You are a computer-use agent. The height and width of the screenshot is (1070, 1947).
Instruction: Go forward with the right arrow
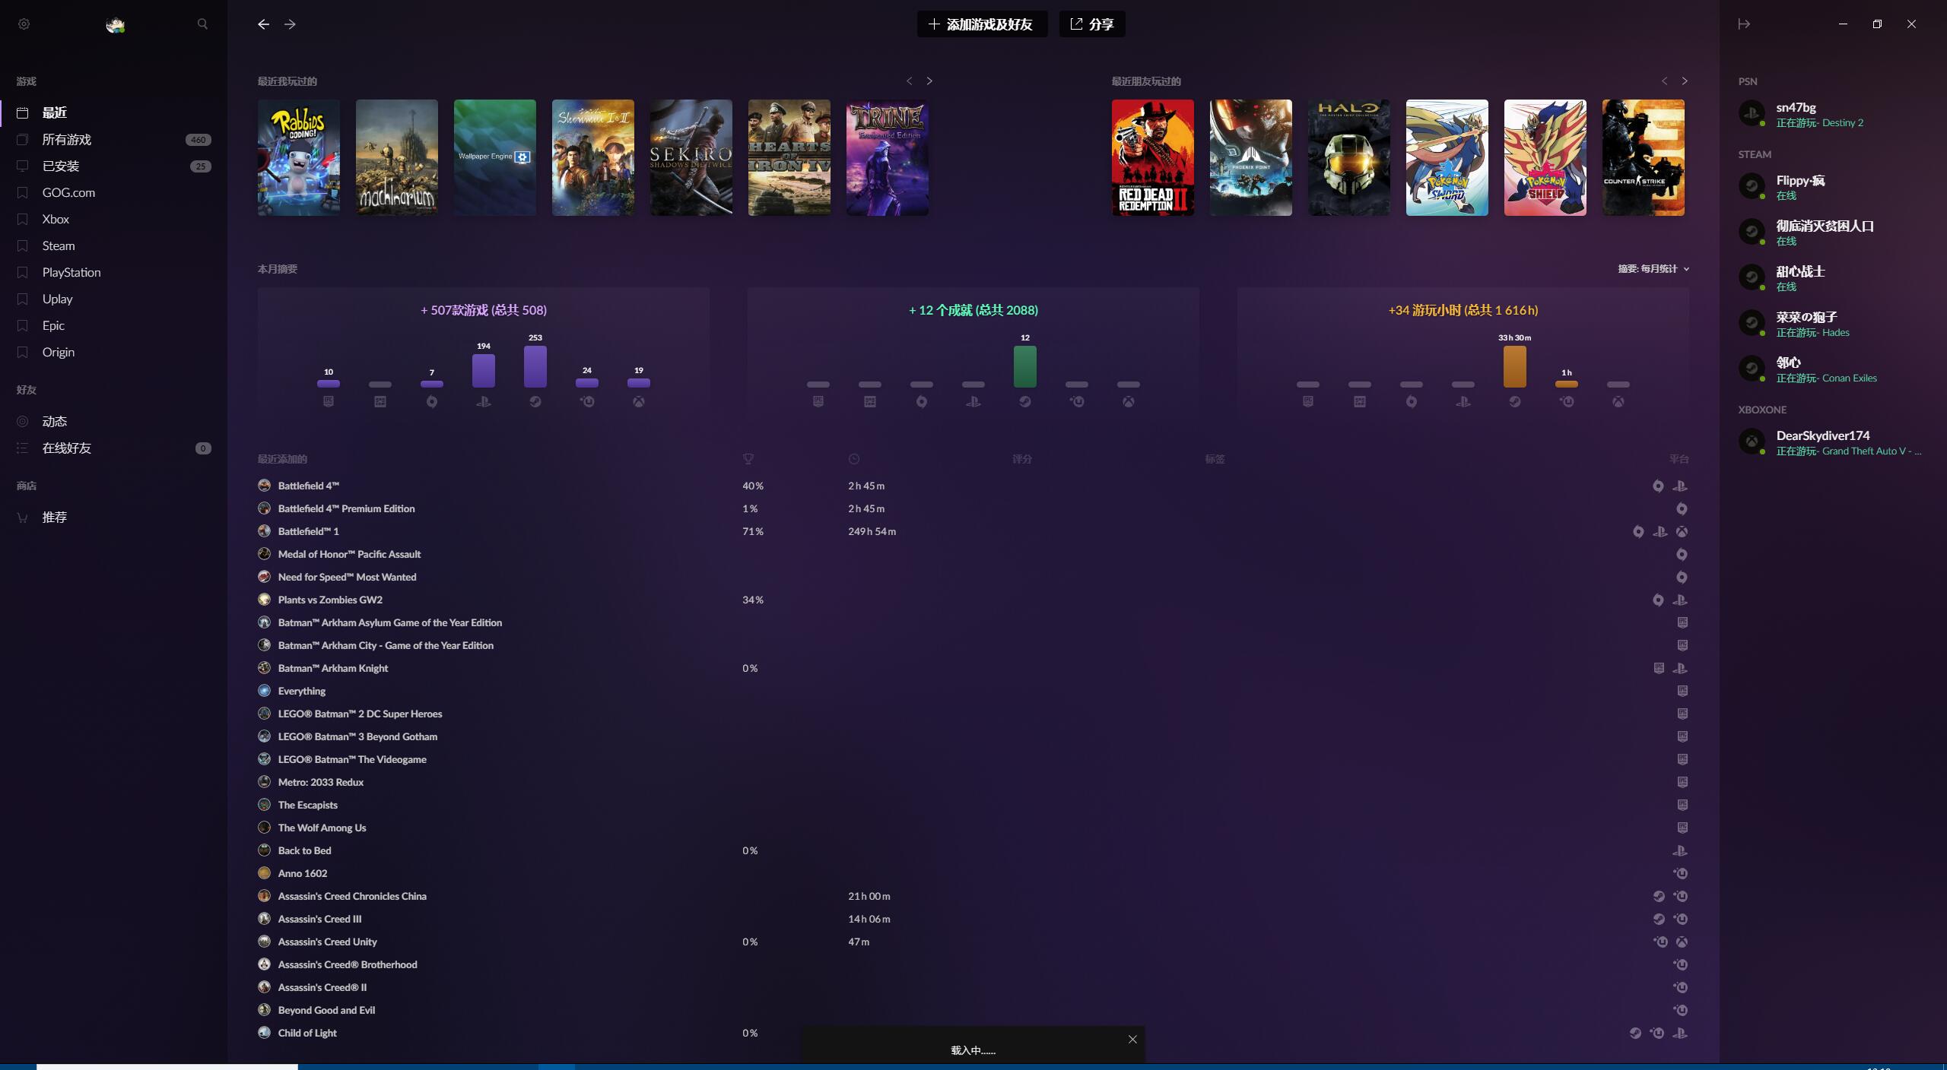coord(290,24)
